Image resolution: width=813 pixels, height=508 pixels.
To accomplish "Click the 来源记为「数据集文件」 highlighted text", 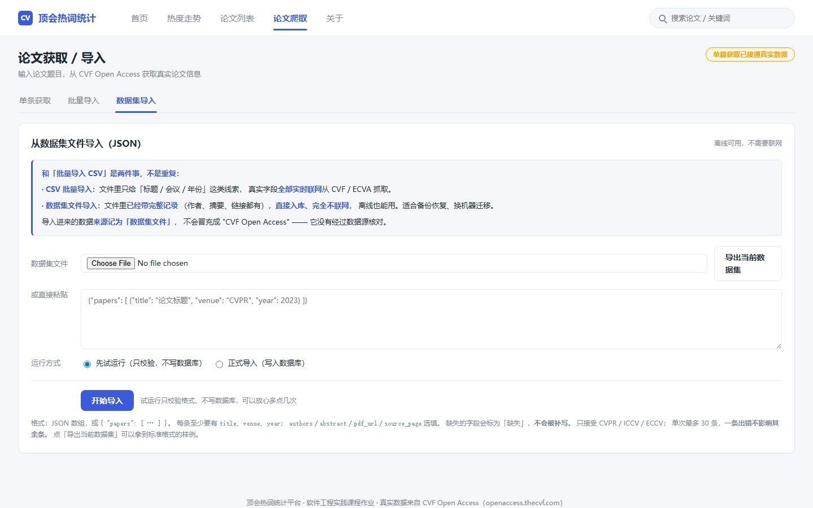I will click(134, 222).
